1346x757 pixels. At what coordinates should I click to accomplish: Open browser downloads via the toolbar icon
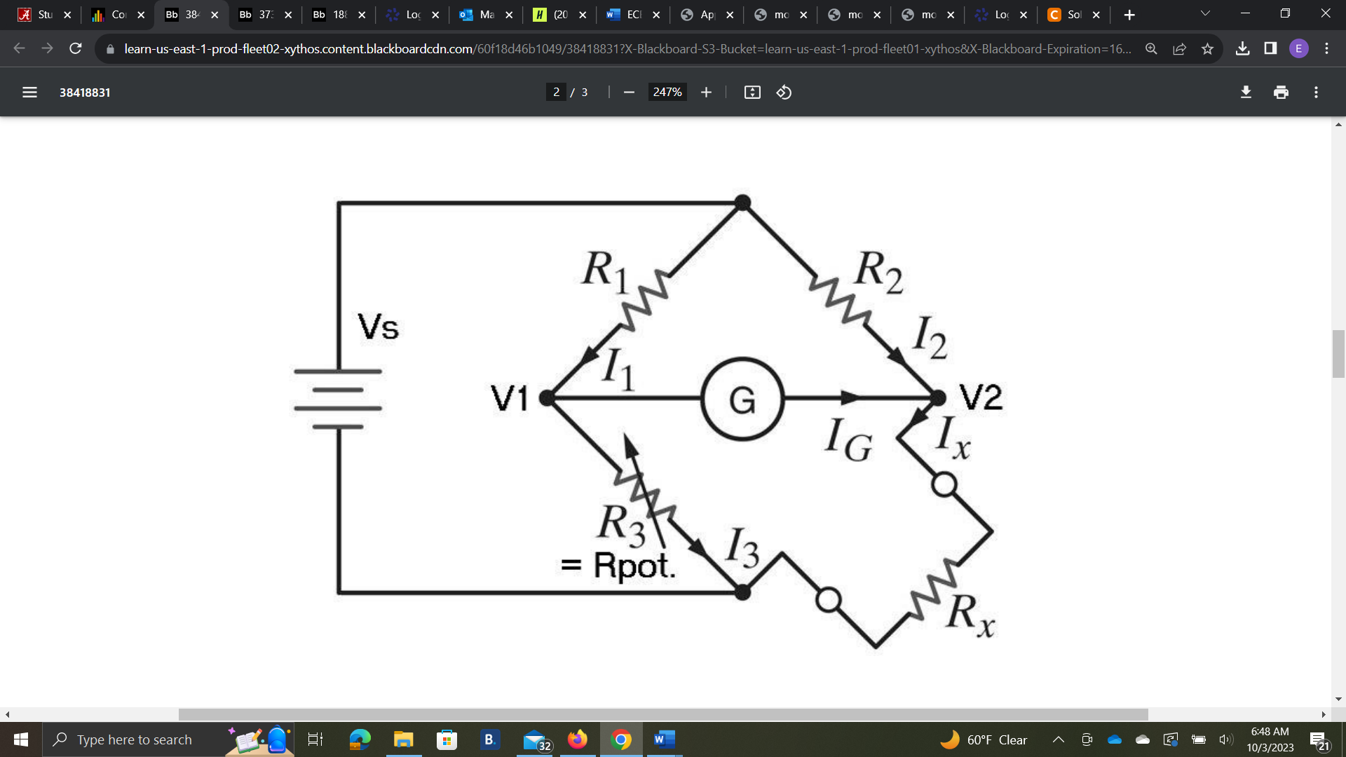click(x=1244, y=48)
